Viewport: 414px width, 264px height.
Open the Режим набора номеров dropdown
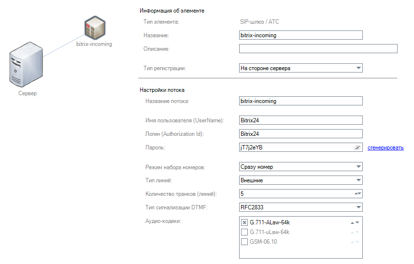pyautogui.click(x=301, y=167)
